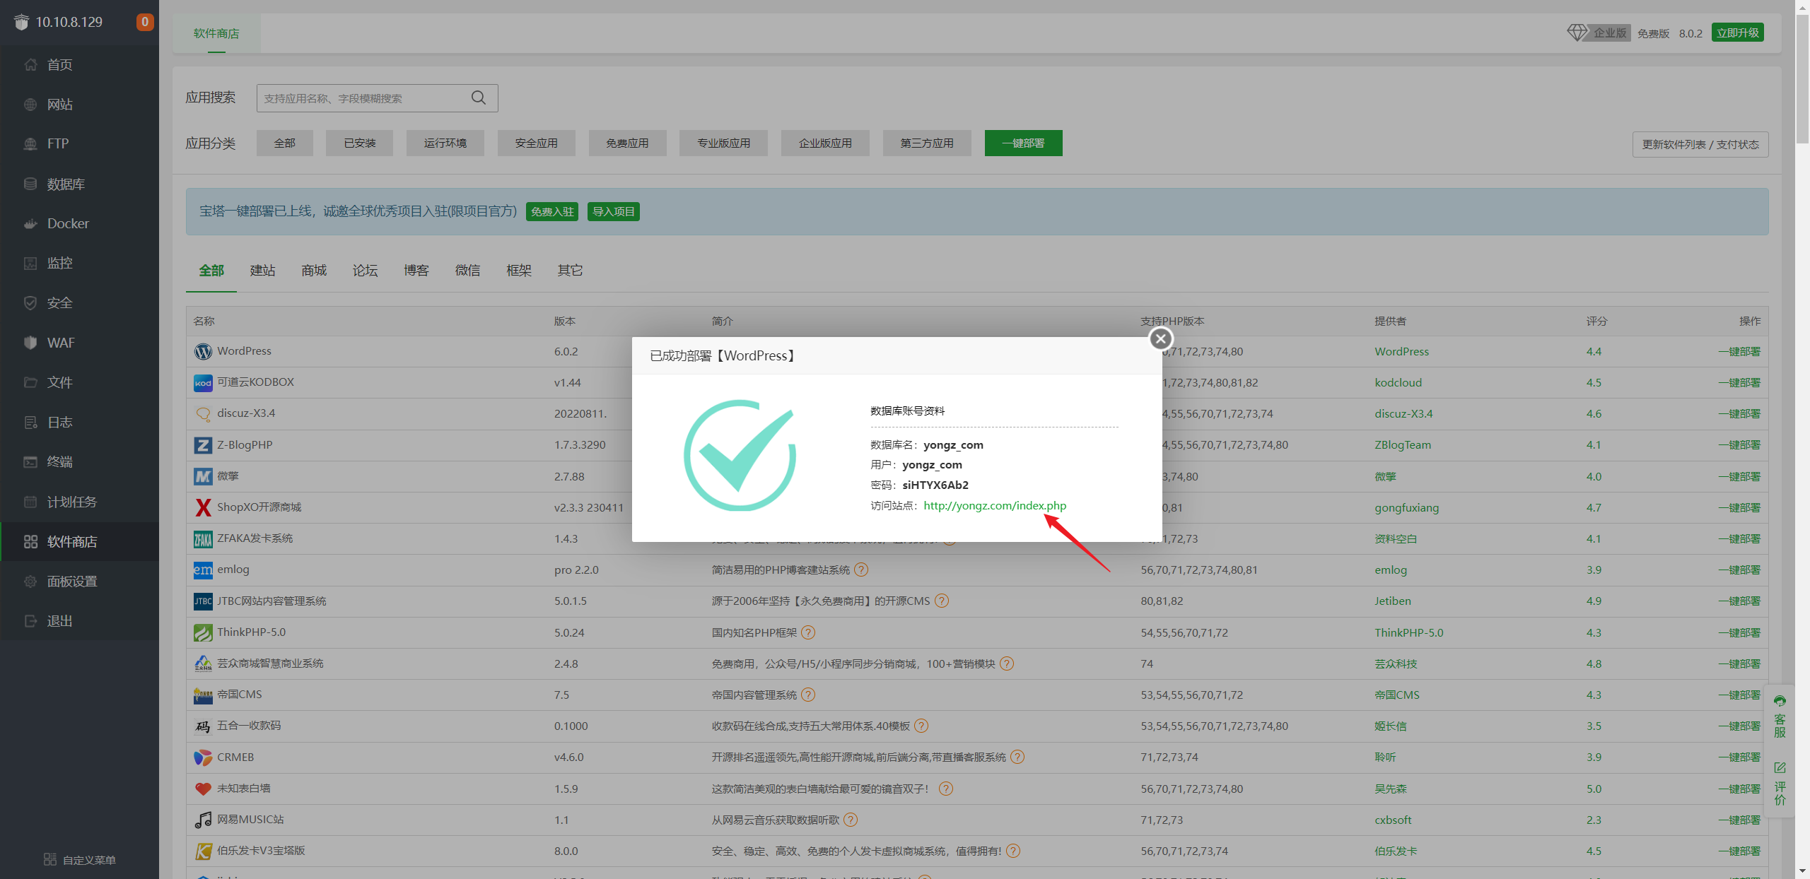This screenshot has height=879, width=1810.
Task: Filter by 全部 app category button
Action: [x=285, y=143]
